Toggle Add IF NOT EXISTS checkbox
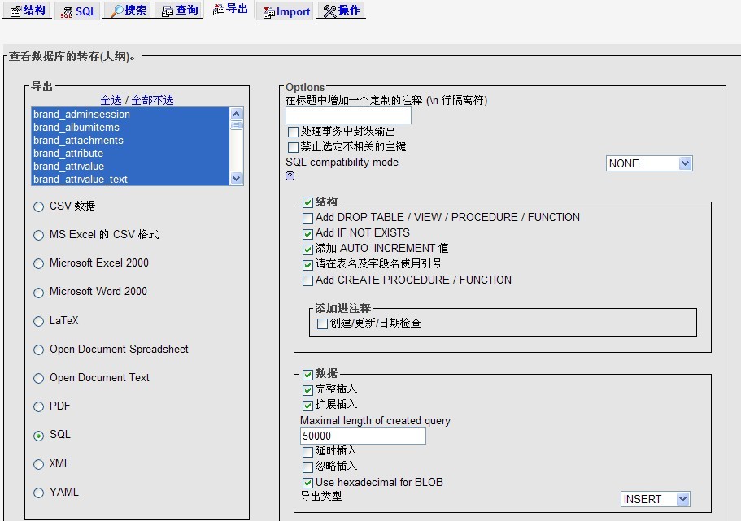Image resolution: width=741 pixels, height=521 pixels. [307, 234]
